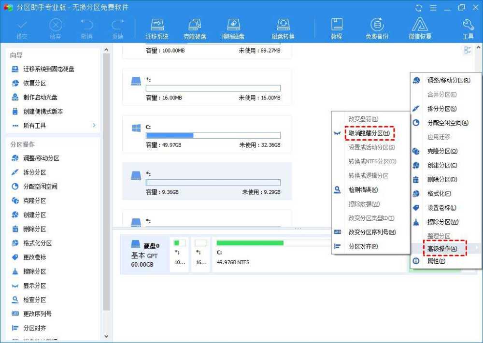Open the hamburger menu near window controls
The image size is (483, 343).
[434, 8]
